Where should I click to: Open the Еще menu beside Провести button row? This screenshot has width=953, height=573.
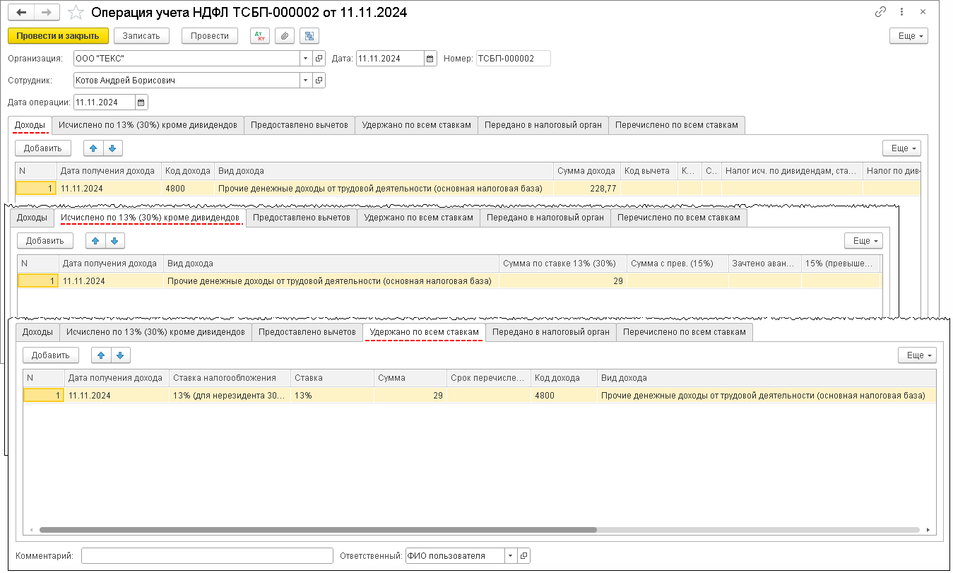908,36
